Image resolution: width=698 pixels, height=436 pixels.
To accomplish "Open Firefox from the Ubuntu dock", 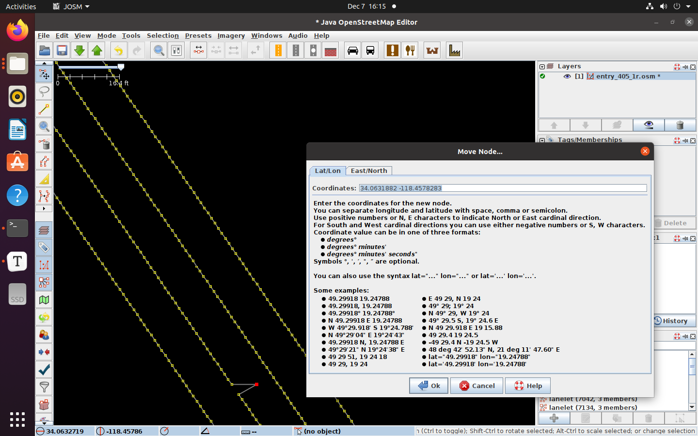I will coord(17,31).
